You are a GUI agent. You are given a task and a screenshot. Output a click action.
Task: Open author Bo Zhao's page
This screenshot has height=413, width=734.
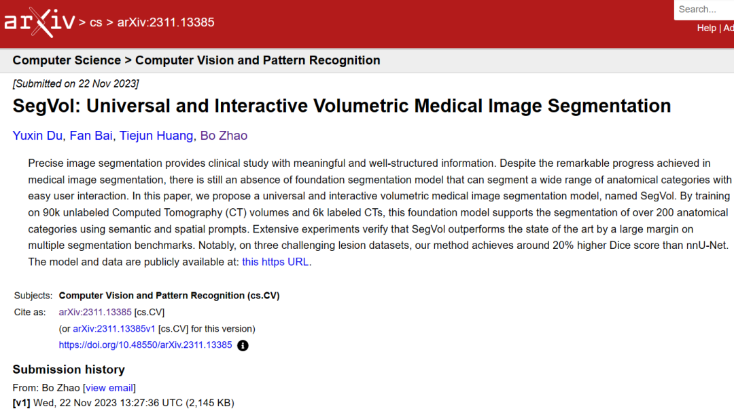pos(224,136)
